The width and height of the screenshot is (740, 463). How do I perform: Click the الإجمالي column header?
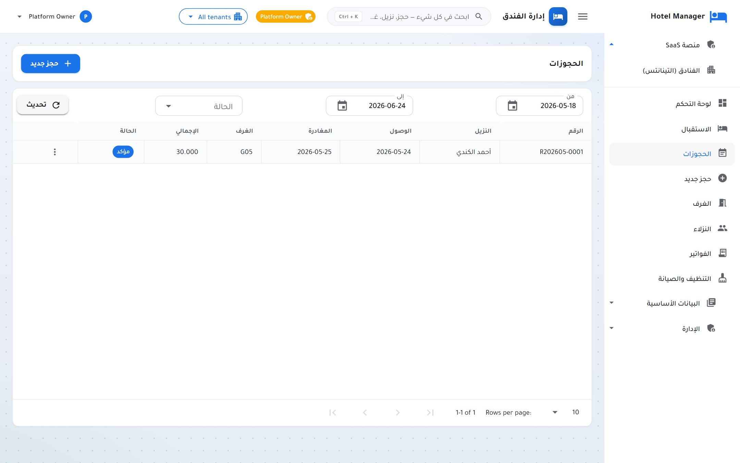coord(187,131)
